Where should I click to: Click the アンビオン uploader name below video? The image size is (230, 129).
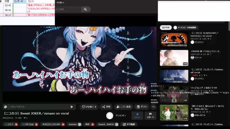click(x=121, y=115)
